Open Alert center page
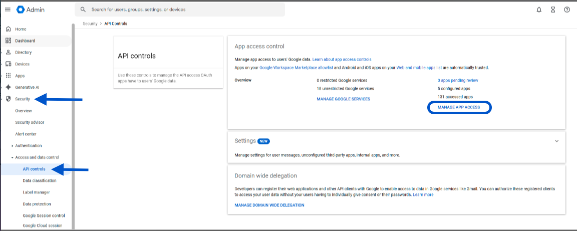This screenshot has height=231, width=577. (x=26, y=134)
